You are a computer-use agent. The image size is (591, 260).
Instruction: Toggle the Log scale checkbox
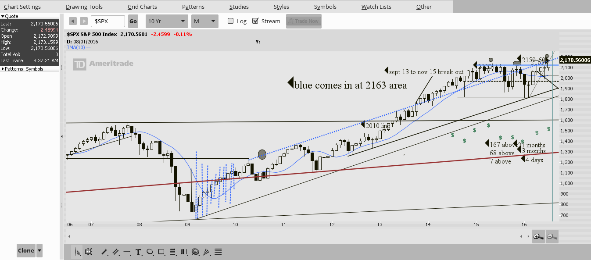231,21
